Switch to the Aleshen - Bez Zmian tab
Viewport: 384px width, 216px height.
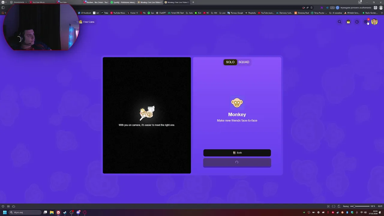96,2
